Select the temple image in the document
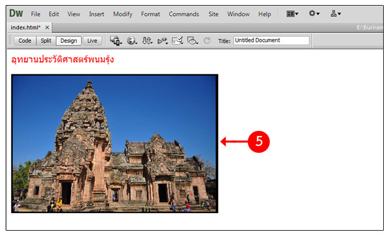Viewport: 390px width, 238px height. (115, 143)
